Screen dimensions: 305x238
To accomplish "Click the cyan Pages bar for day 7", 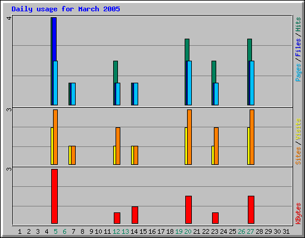I will coord(73,94).
